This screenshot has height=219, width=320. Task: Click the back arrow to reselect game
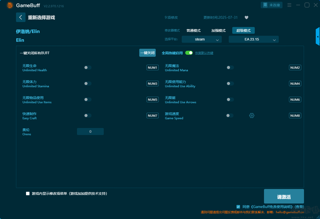coord(21,17)
